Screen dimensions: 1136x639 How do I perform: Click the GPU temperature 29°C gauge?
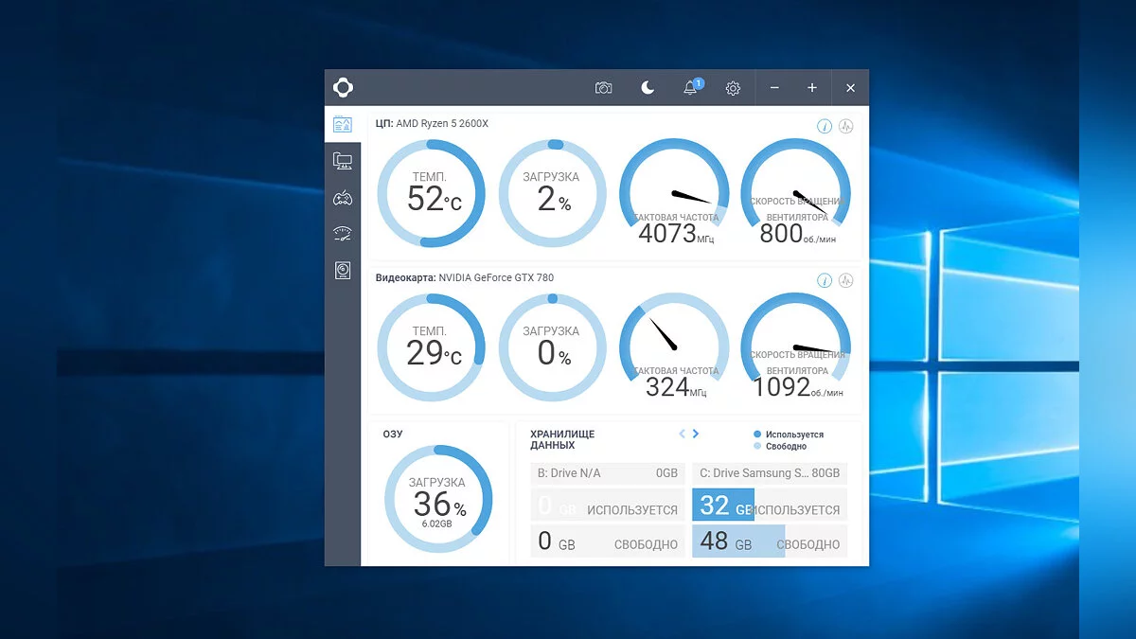[431, 347]
